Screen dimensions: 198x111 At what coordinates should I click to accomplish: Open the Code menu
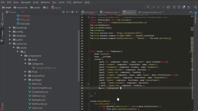click(36, 2)
